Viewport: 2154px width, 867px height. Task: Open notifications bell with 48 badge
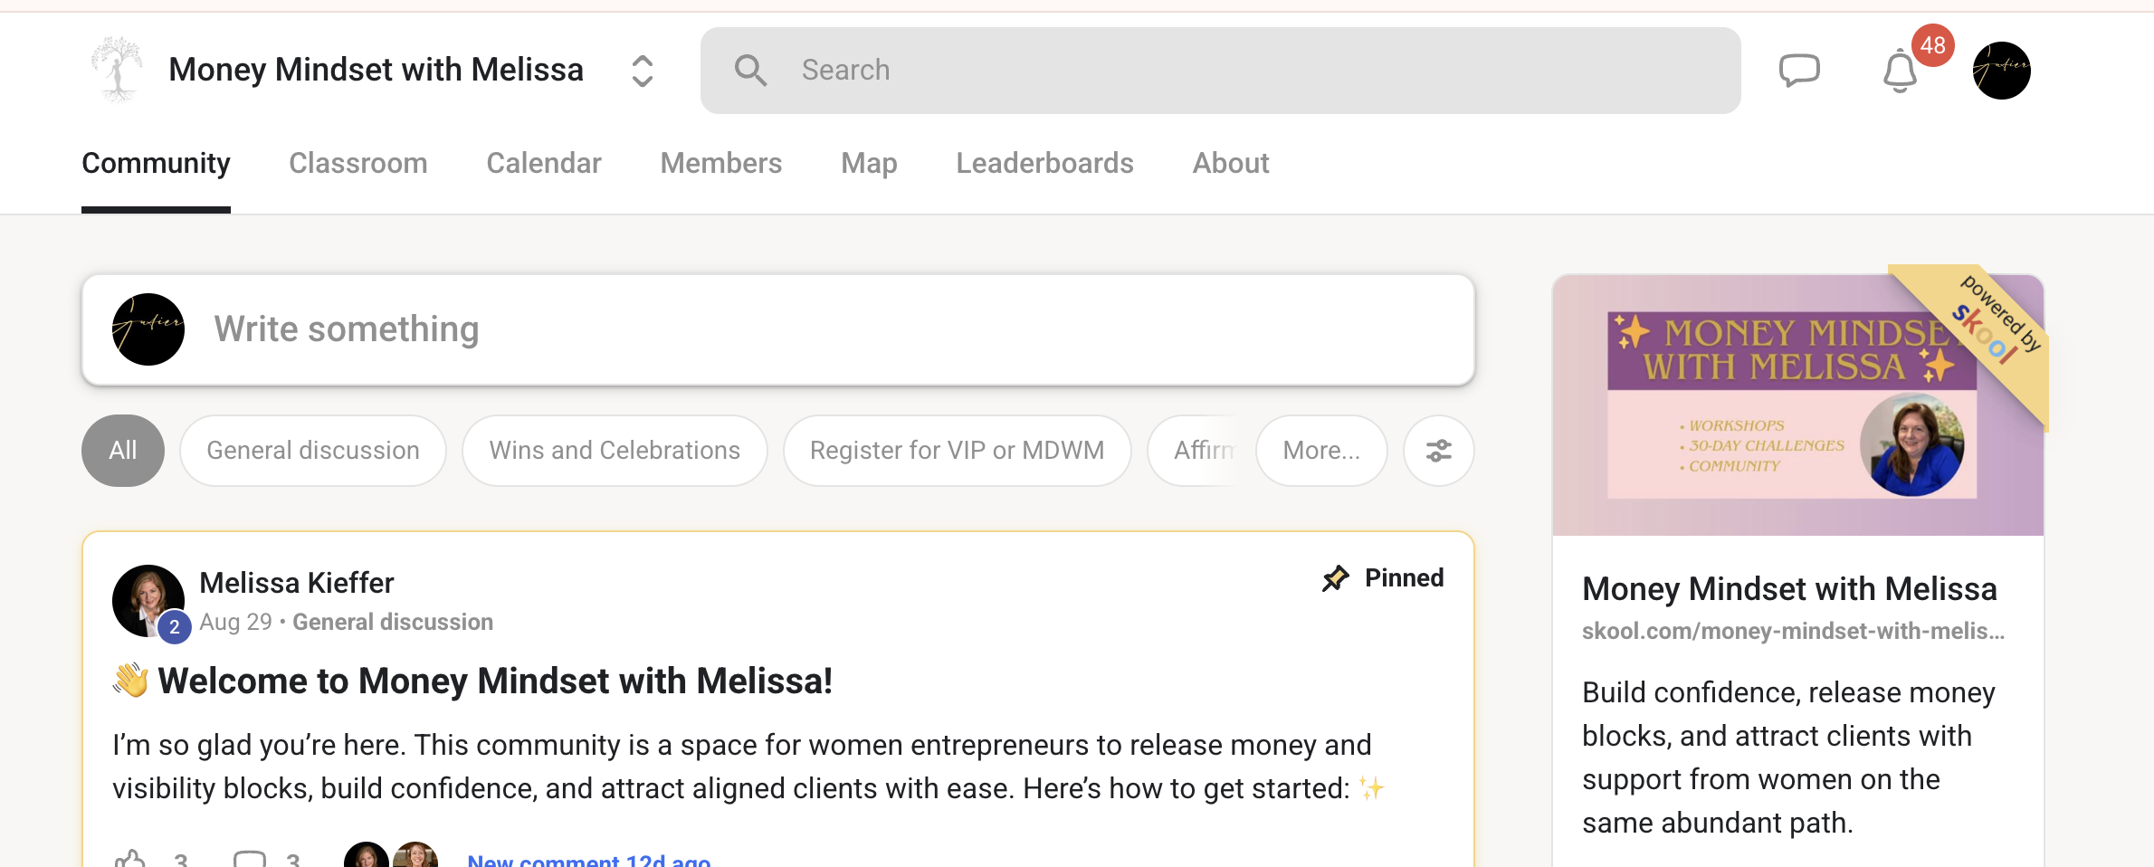[1901, 72]
